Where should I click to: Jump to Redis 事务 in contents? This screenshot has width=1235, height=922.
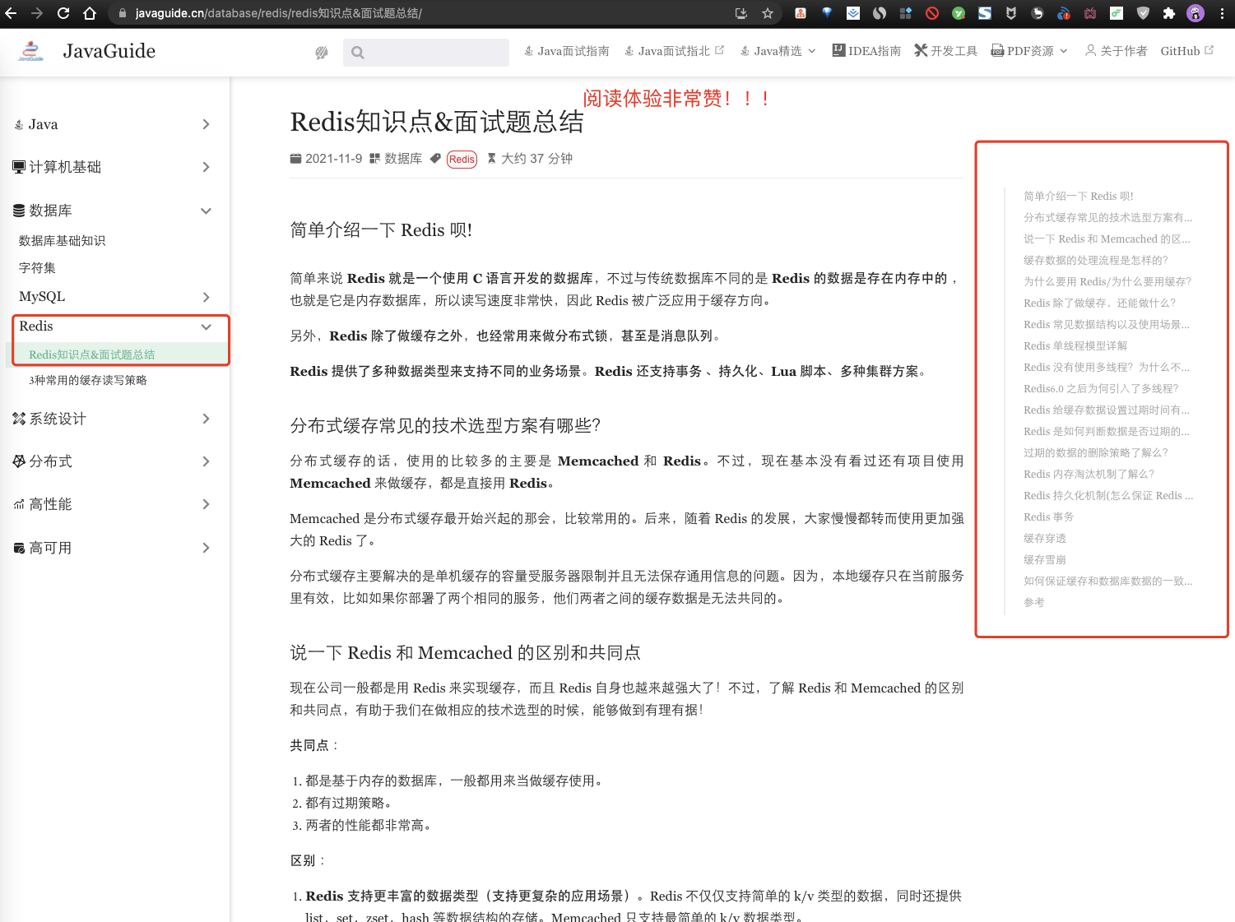tap(1048, 517)
